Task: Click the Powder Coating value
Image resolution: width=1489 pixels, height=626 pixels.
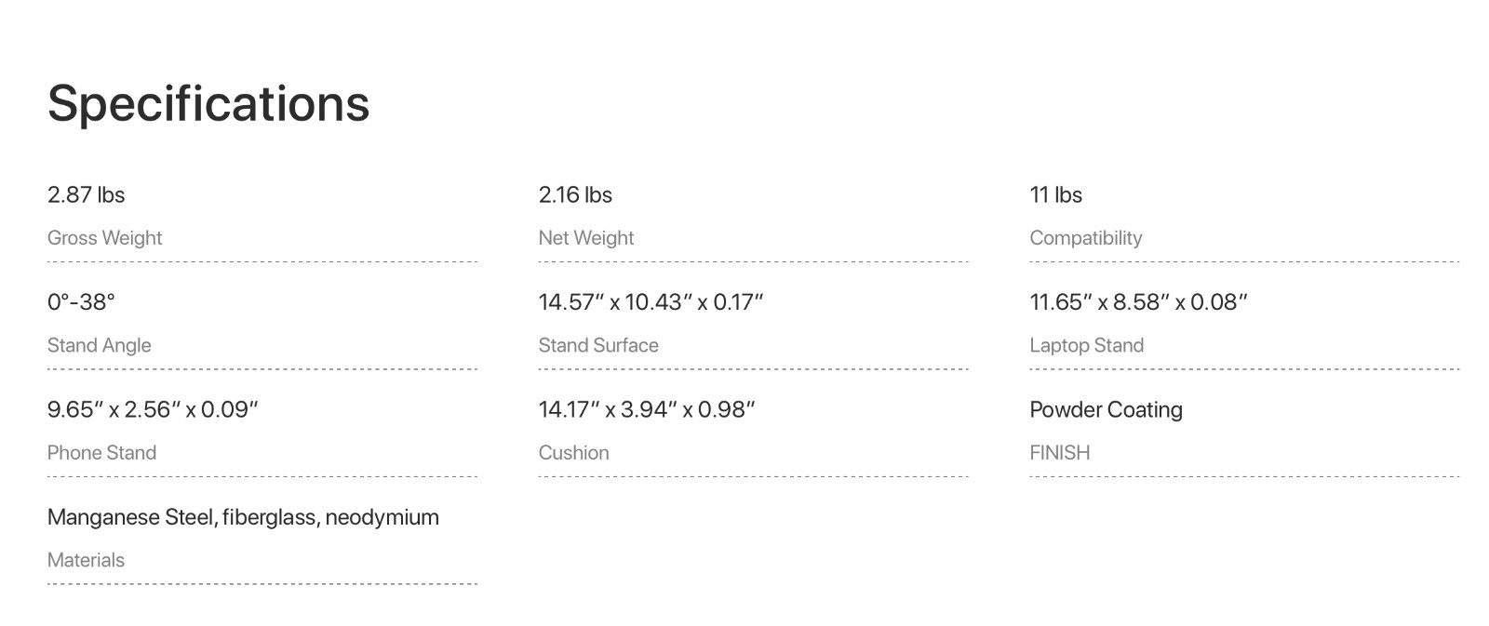Action: click(1106, 410)
